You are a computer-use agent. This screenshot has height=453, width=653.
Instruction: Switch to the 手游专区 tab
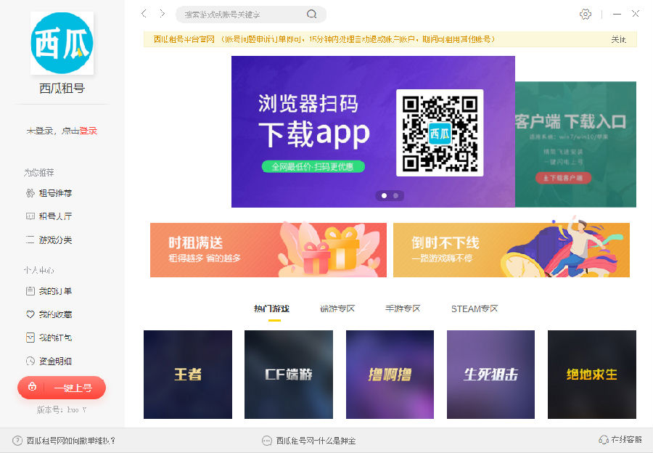tap(403, 309)
